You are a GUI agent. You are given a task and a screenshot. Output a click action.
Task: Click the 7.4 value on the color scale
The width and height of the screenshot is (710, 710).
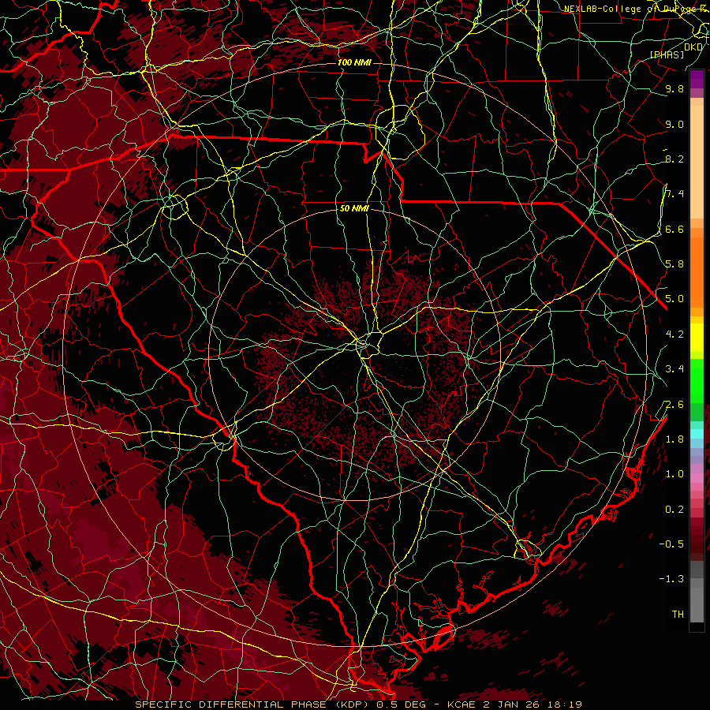pyautogui.click(x=674, y=194)
